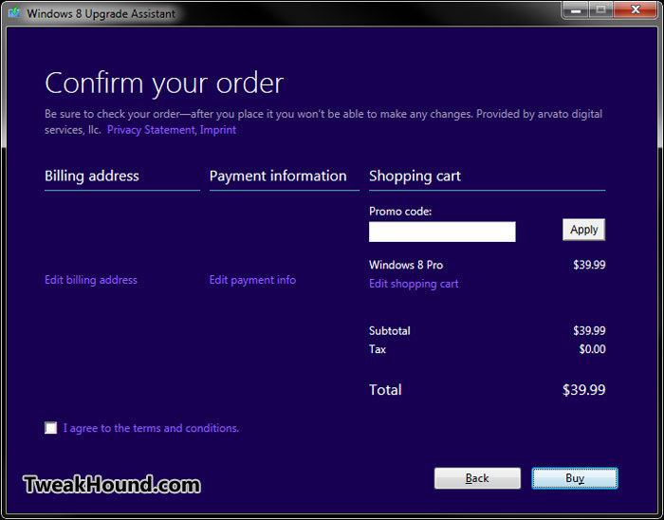Click the Subtotal label

(390, 331)
